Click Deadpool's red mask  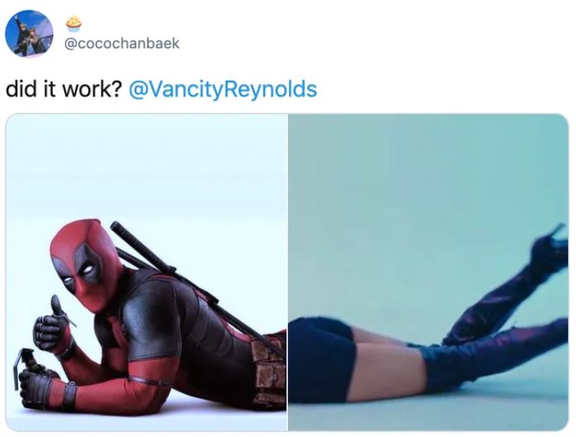point(87,265)
